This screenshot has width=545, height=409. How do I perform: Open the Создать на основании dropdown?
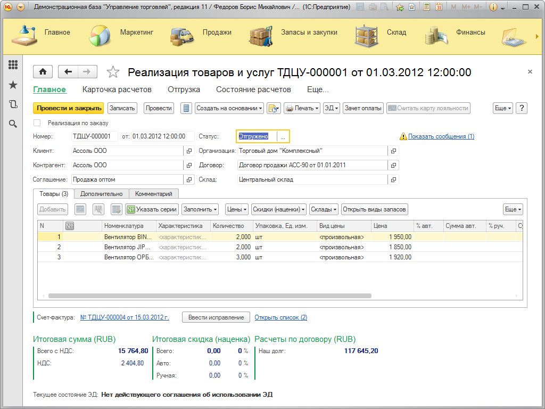click(x=229, y=107)
